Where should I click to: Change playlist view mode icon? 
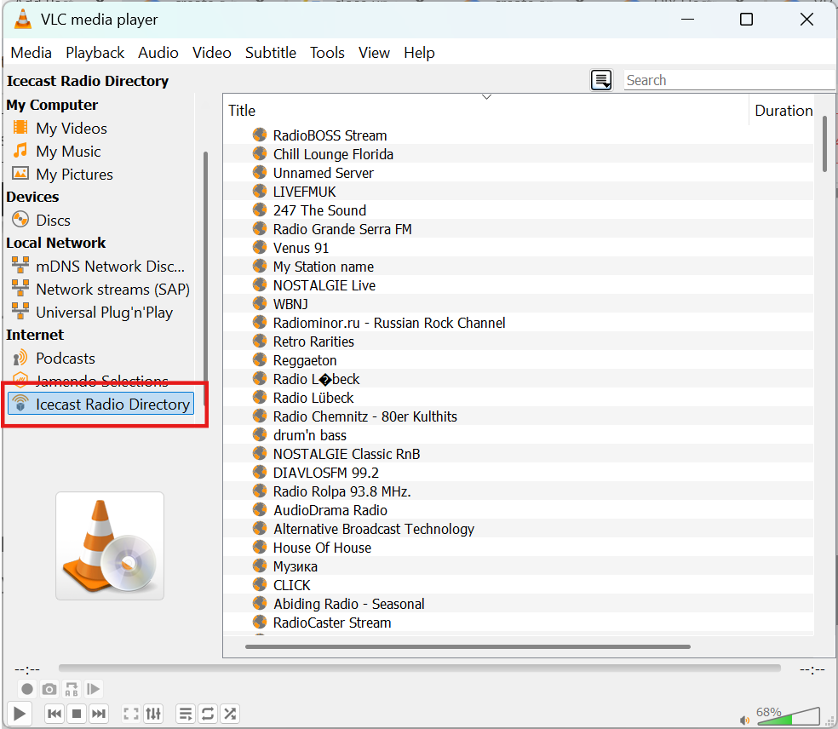click(601, 80)
